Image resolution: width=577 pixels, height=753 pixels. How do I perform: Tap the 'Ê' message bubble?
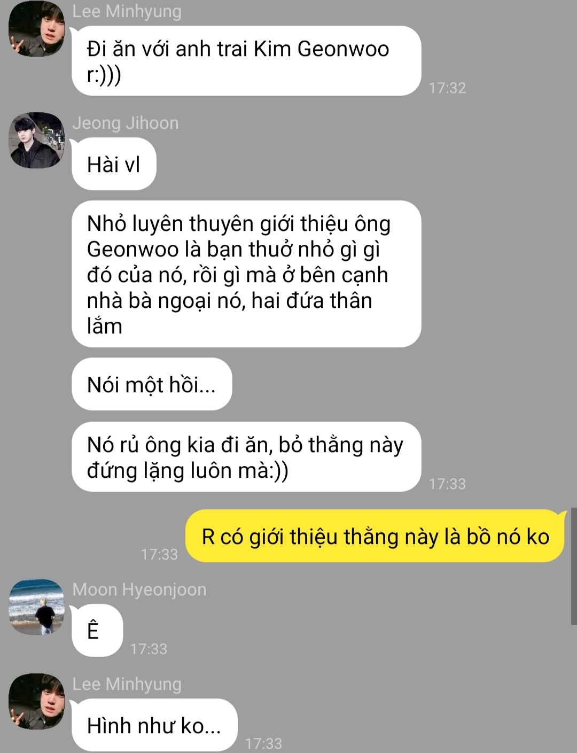tap(97, 630)
